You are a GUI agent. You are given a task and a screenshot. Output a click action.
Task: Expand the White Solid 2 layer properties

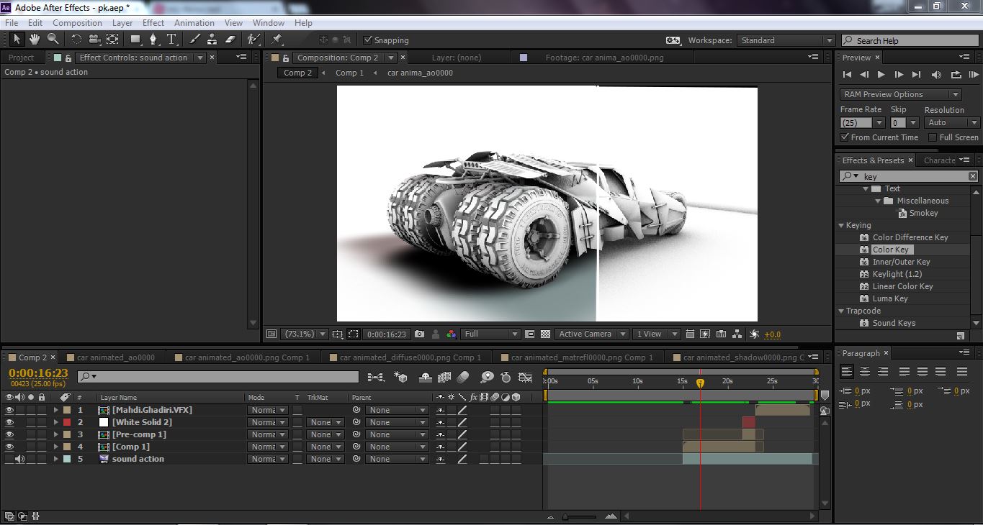[x=55, y=422]
